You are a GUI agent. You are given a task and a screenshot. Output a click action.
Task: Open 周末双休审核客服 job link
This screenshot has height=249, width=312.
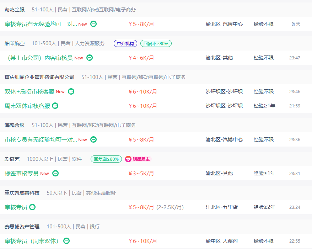tap(27, 106)
